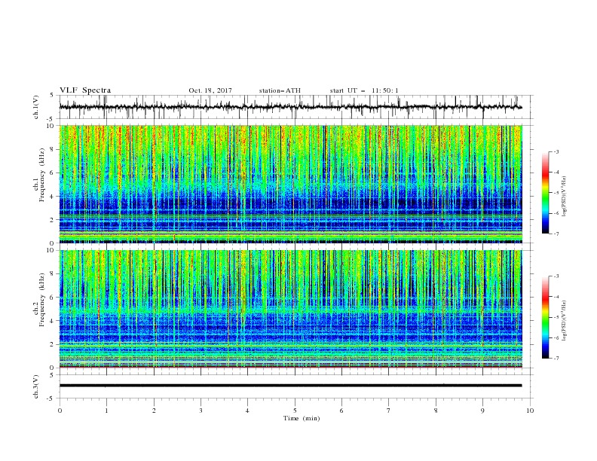Select the "ch.1(V)" axis label
597x461 pixels.
coord(36,107)
